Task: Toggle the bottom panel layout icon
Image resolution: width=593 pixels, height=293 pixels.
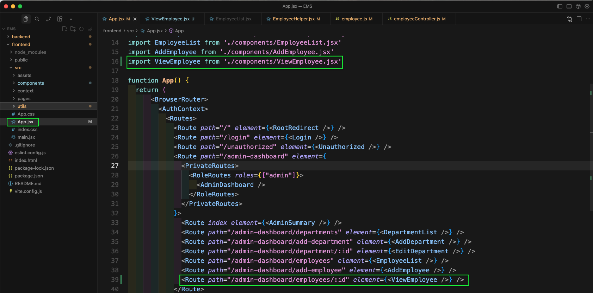Action: (569, 6)
